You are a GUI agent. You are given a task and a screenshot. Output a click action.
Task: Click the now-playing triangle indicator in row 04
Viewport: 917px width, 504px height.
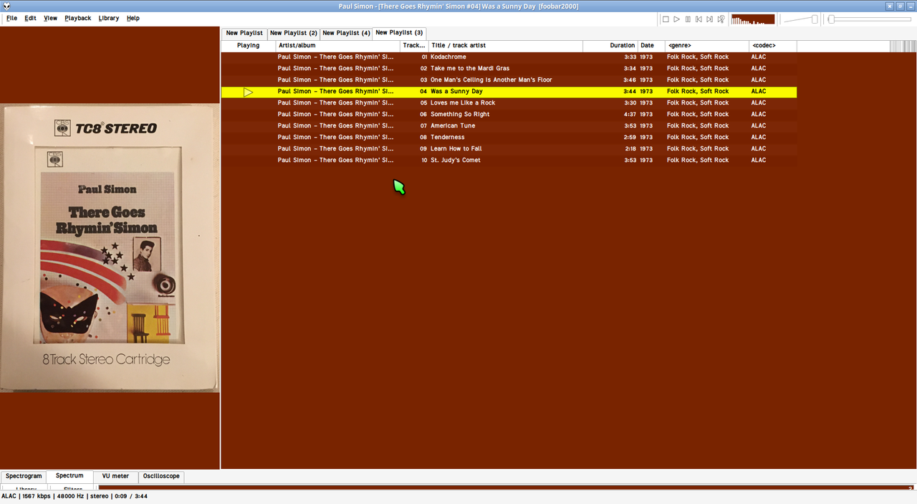(x=248, y=92)
